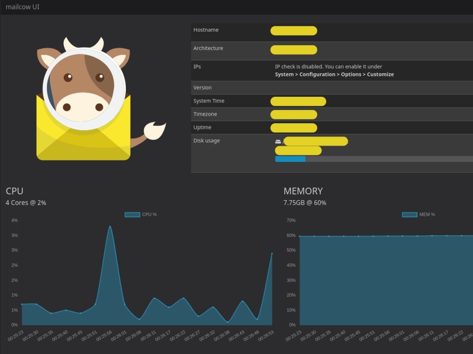Click the 'IP check is disabled' message
The height and width of the screenshot is (354, 473).
pos(328,67)
